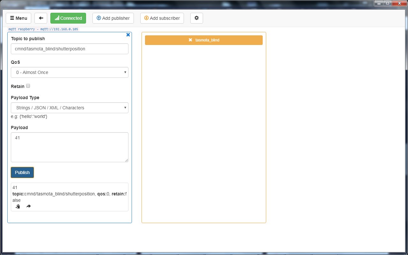
Task: Click the paste-to-form icon under published message
Action: (18, 207)
